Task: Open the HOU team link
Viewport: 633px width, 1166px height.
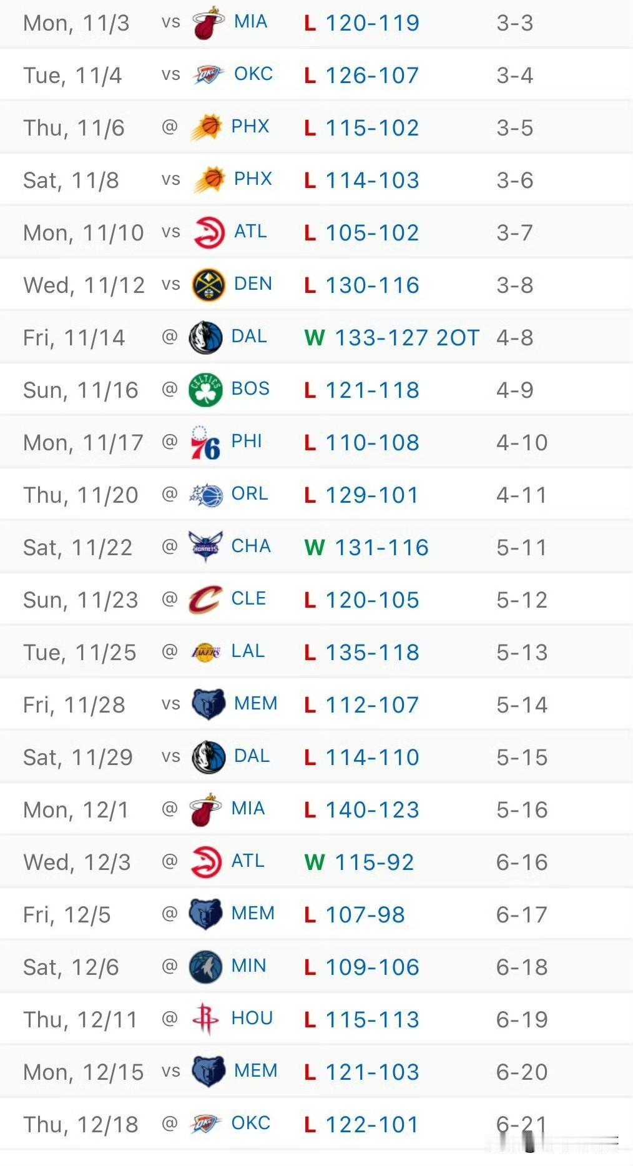Action: click(252, 1018)
